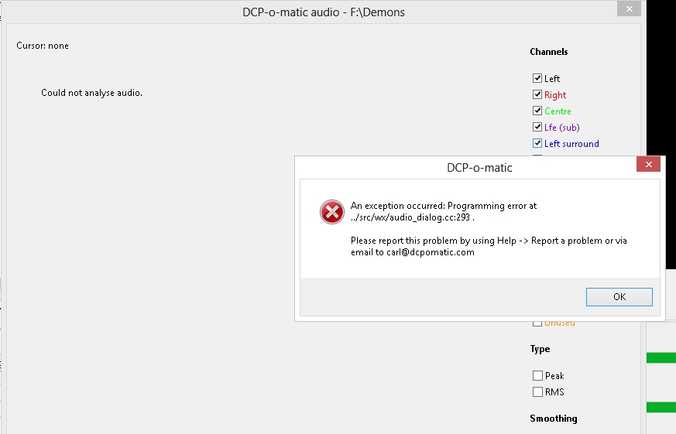This screenshot has width=676, height=434.
Task: Click OK to dismiss the exception
Action: [x=619, y=296]
